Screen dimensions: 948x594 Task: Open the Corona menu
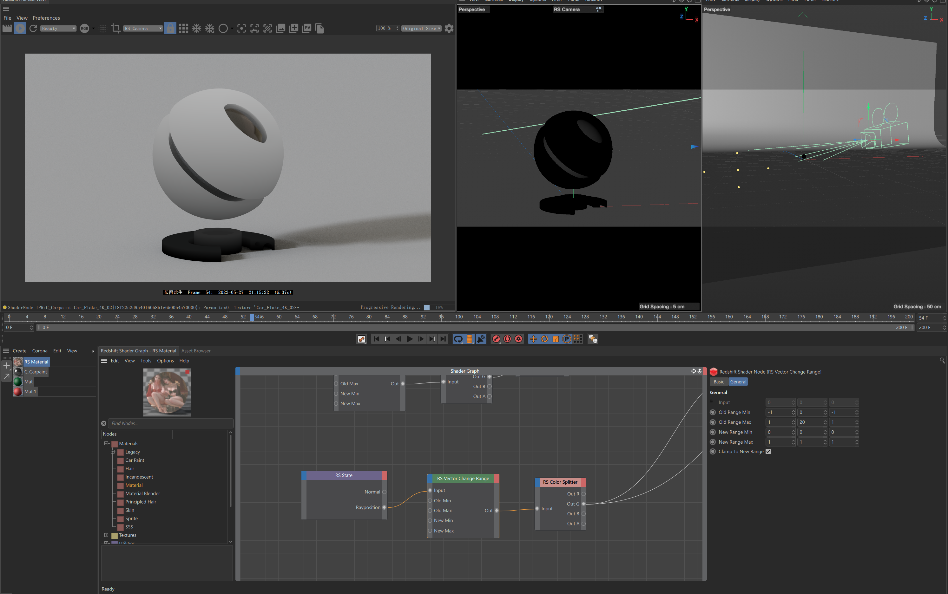tap(40, 351)
